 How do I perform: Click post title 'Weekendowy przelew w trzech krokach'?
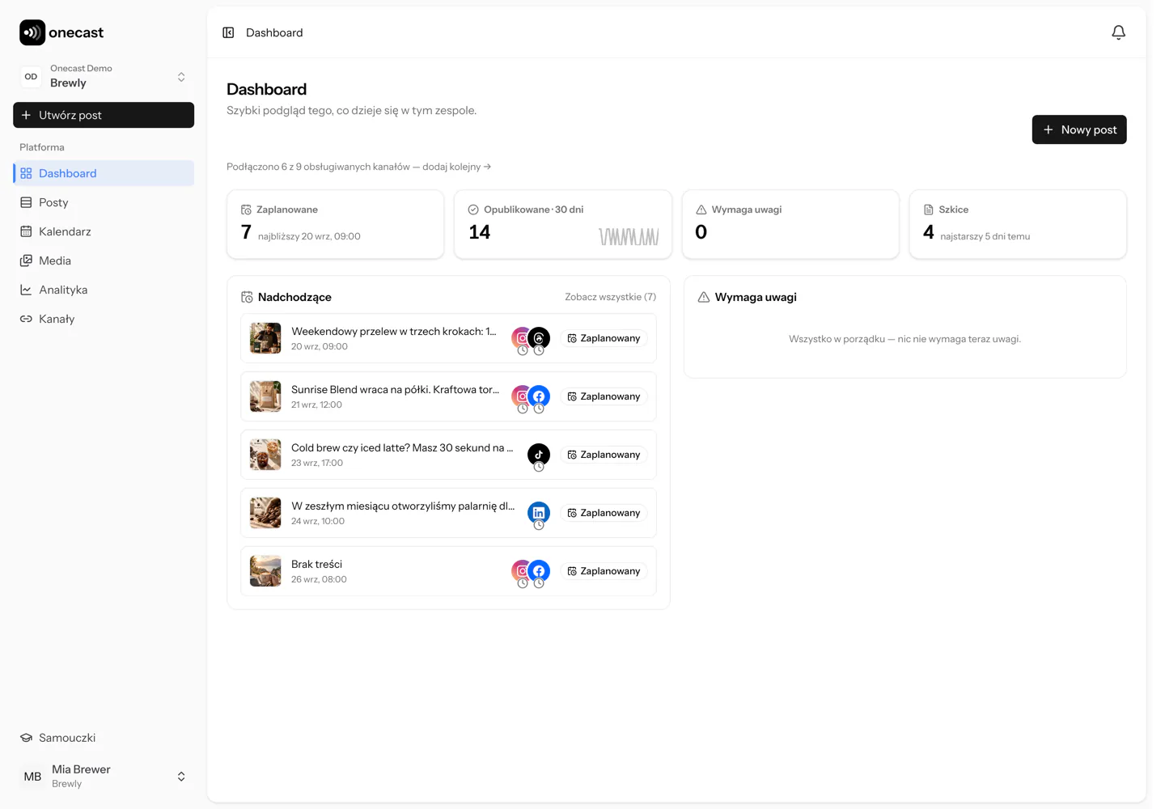pos(394,332)
